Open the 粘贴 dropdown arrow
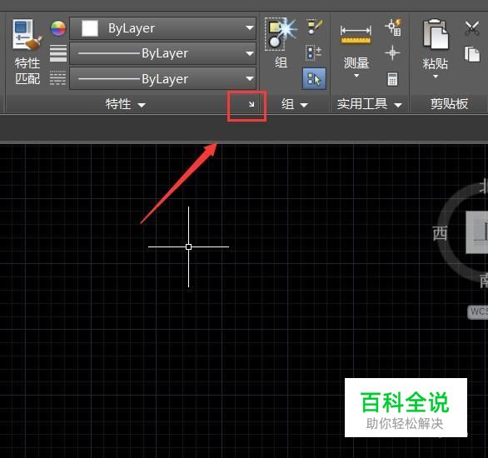The height and width of the screenshot is (458, 488). pyautogui.click(x=436, y=77)
